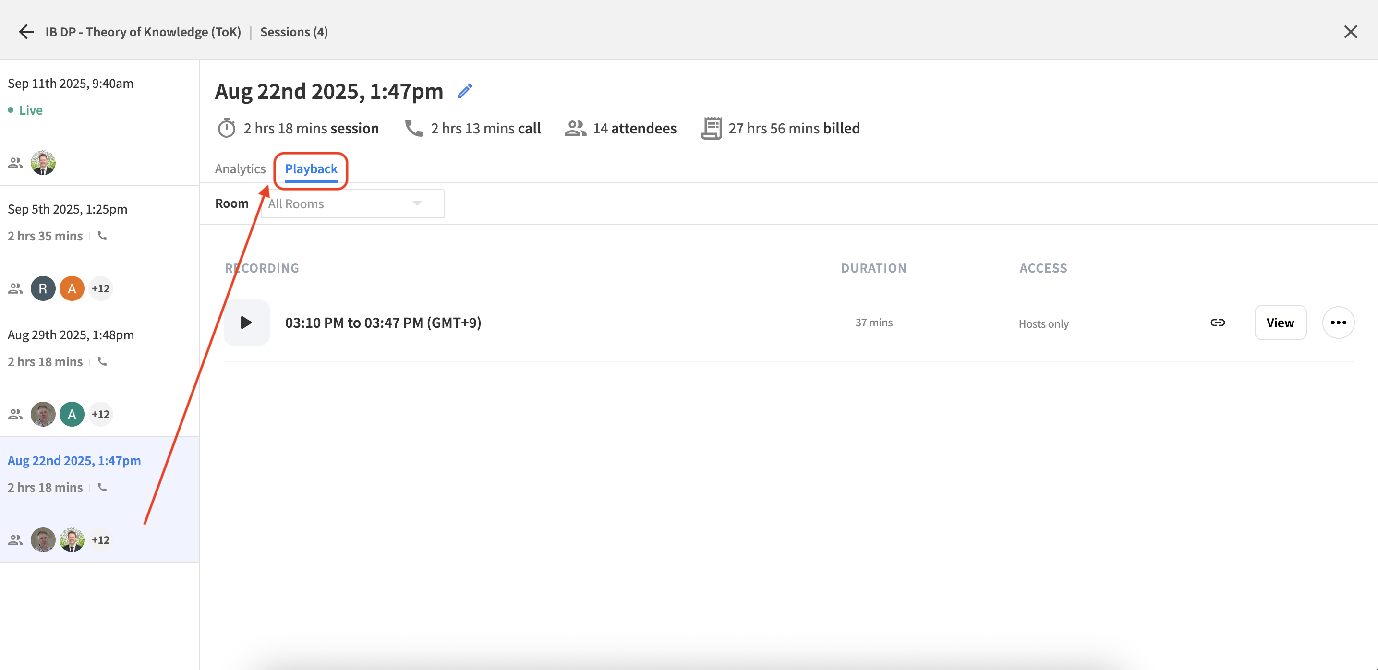Select the Sep 11th 2025 live session
This screenshot has height=670, width=1378.
[x=70, y=83]
